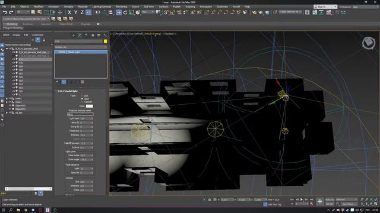Open the Motion command panel tab

(93, 35)
